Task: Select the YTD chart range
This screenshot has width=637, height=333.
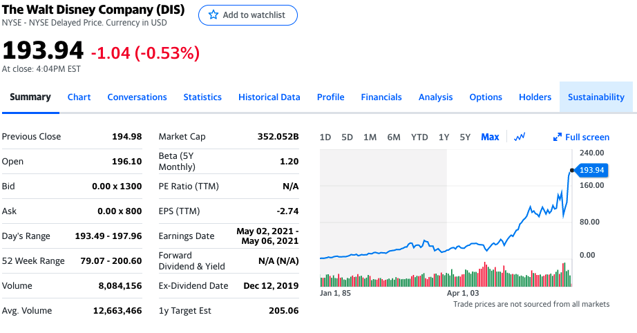Action: [x=419, y=137]
